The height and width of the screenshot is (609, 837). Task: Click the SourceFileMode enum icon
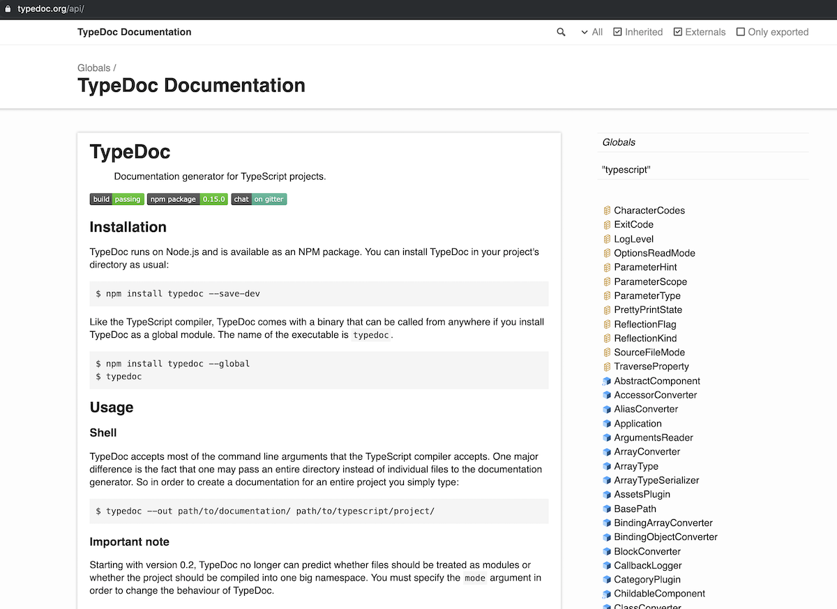click(607, 353)
